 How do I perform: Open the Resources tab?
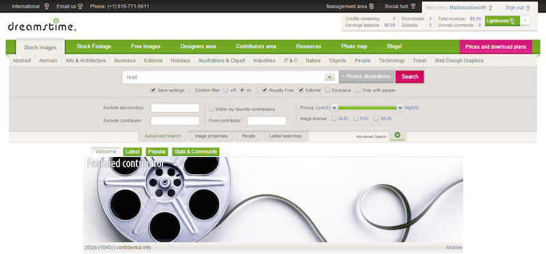point(308,46)
